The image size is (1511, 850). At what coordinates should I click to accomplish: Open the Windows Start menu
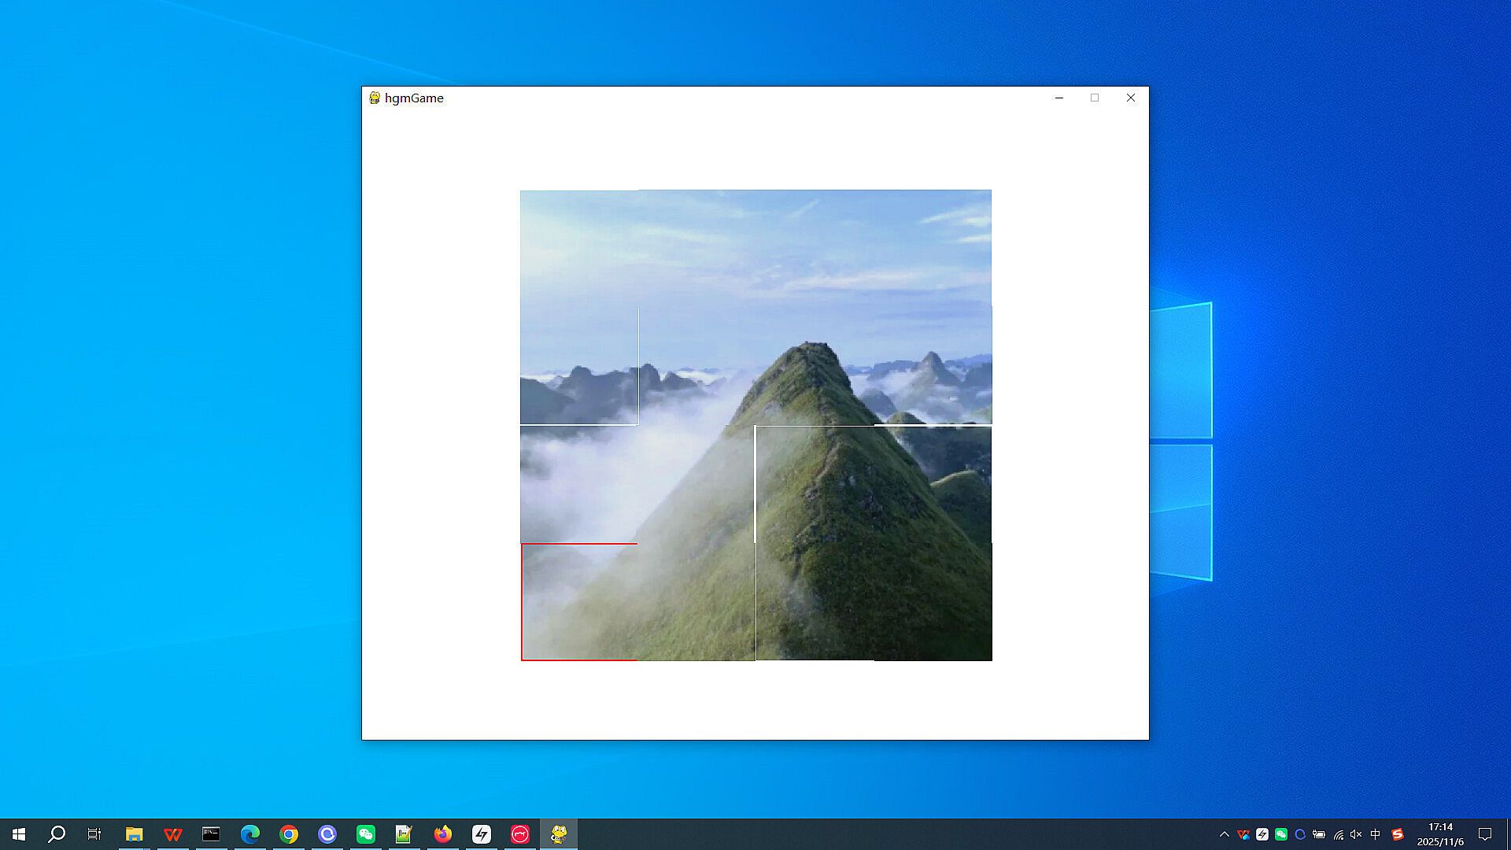click(19, 834)
